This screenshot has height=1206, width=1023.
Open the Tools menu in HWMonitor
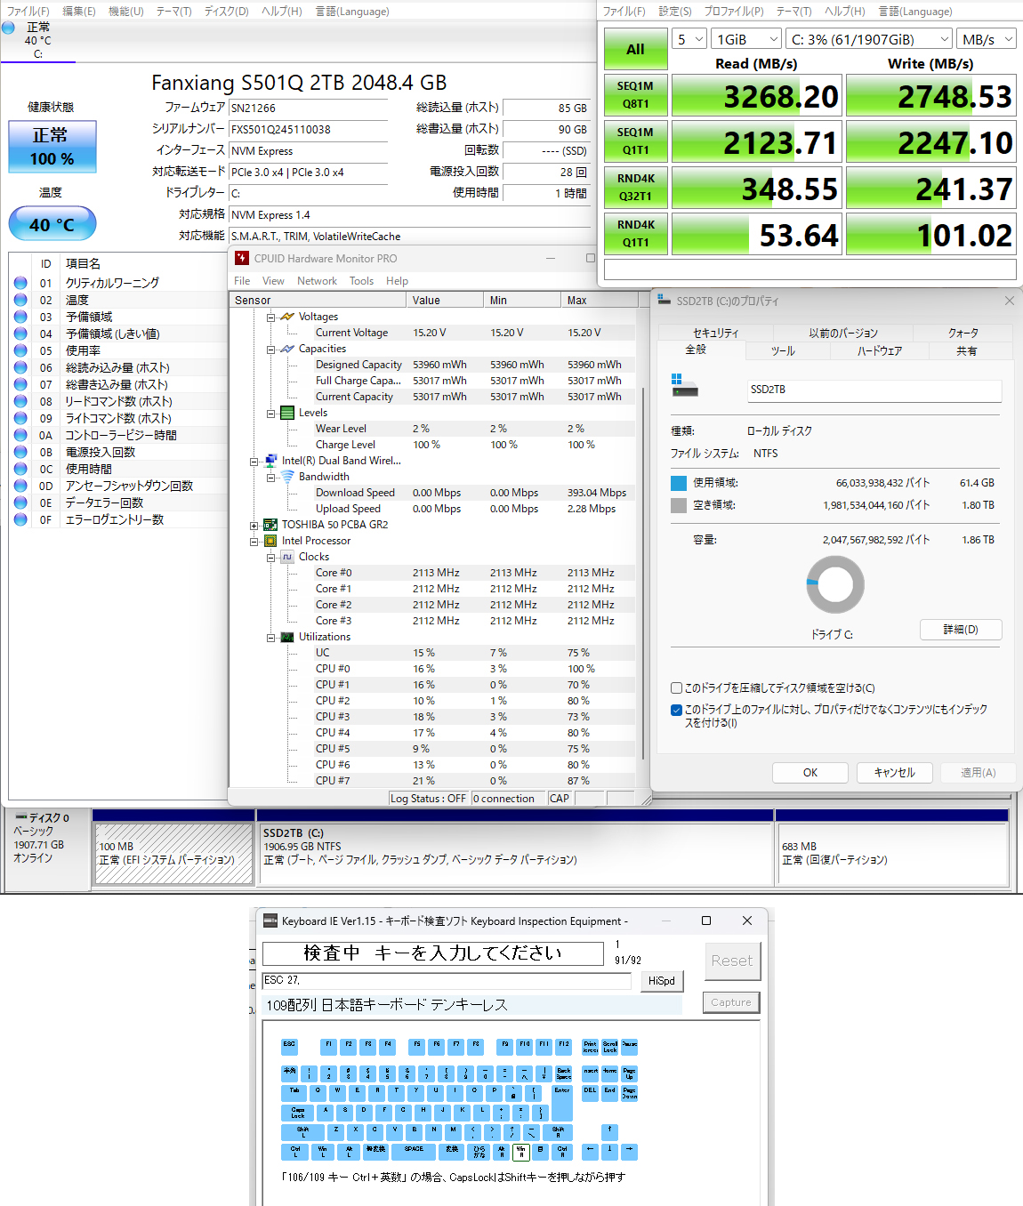pyautogui.click(x=361, y=281)
